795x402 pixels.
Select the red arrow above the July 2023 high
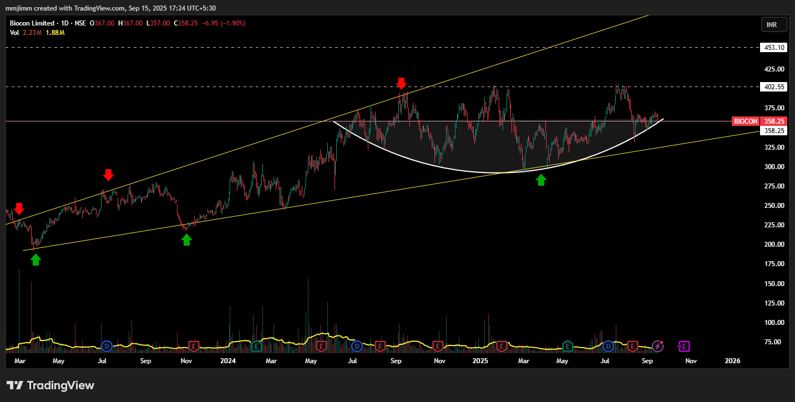click(x=108, y=175)
